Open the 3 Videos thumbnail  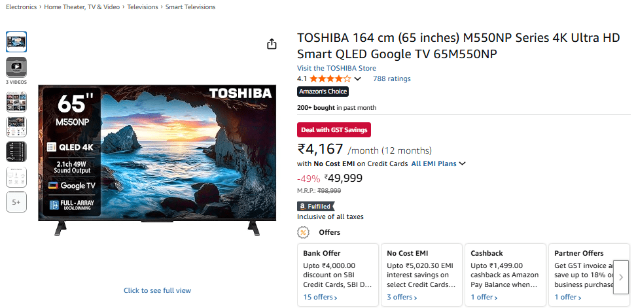pos(16,67)
